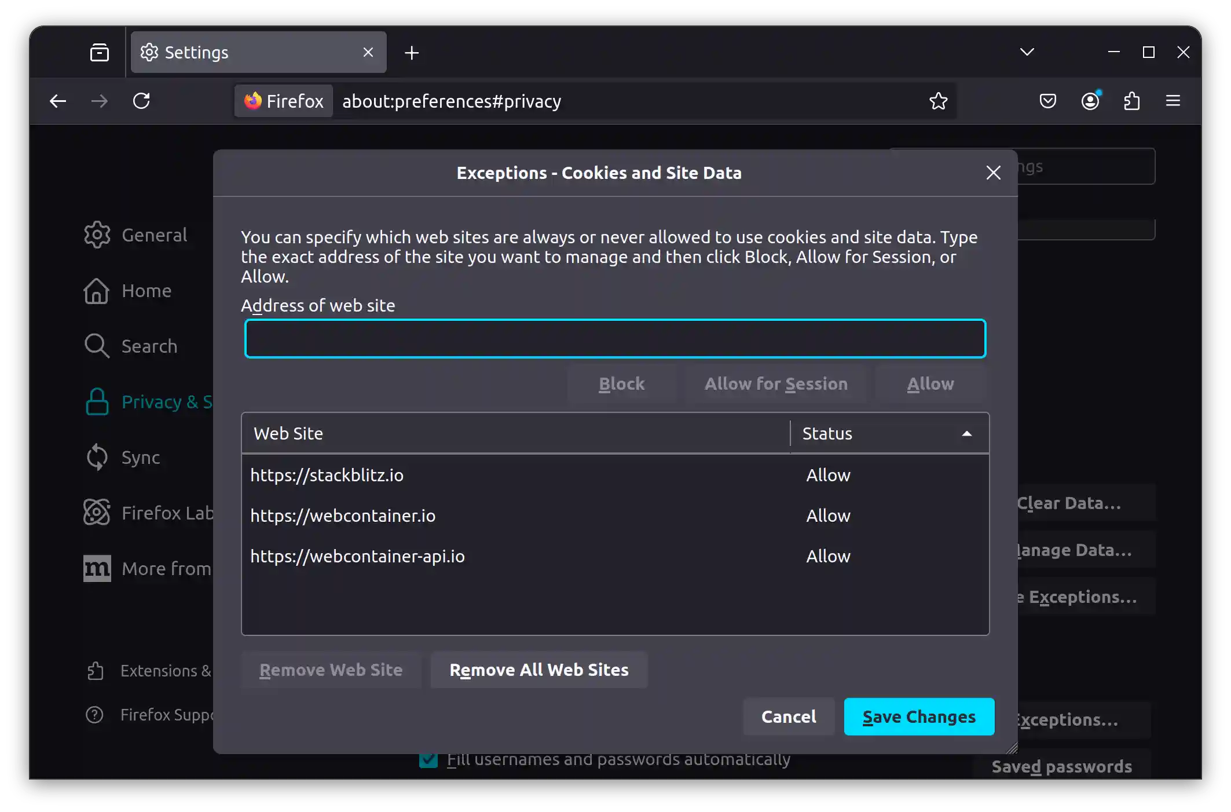1231x812 pixels.
Task: Open the Search settings section
Action: click(149, 346)
